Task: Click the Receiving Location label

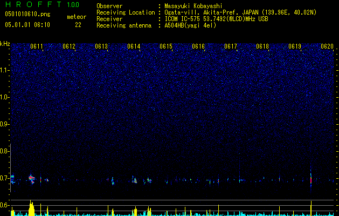Action: (126, 12)
